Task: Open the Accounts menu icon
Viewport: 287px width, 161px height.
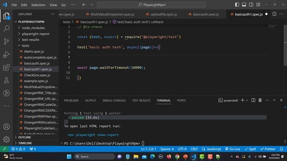Action: [x=6, y=127]
